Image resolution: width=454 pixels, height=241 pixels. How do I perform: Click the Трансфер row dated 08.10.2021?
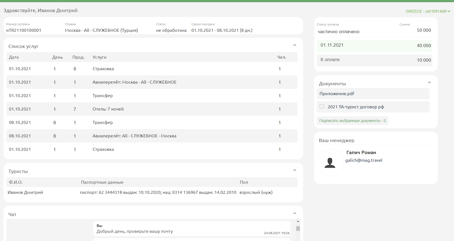pyautogui.click(x=152, y=123)
